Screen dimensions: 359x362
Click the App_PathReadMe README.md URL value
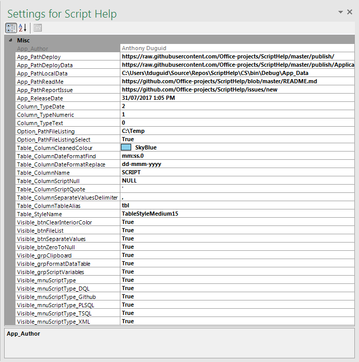[x=237, y=81]
